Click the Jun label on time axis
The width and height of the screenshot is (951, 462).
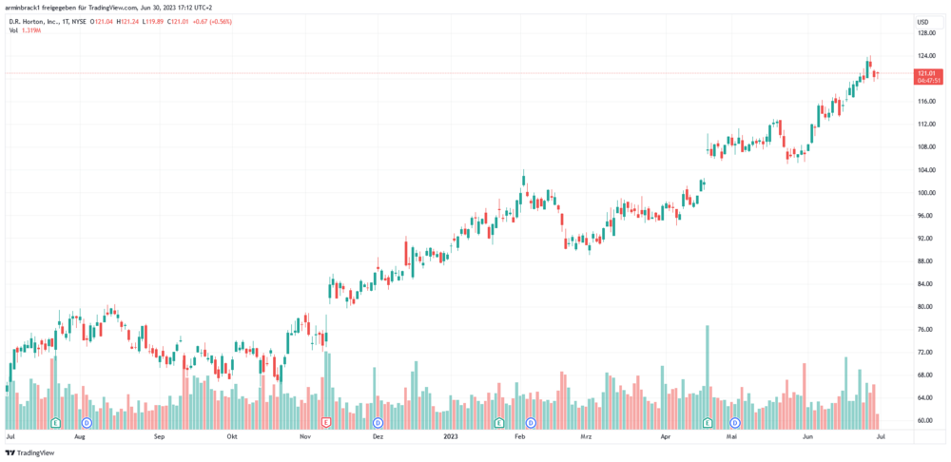[x=807, y=437]
